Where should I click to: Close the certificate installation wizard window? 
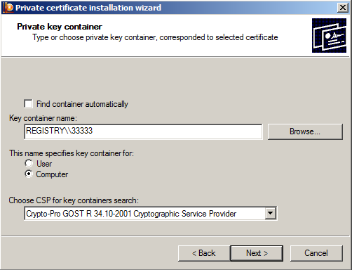click(343, 8)
